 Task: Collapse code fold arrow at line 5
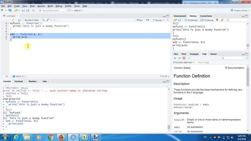point(8,34)
